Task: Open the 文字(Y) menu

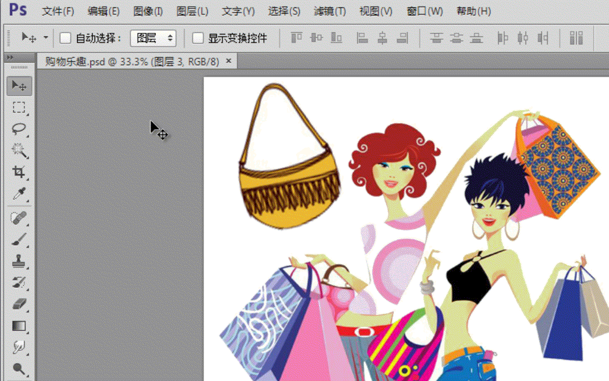Action: tap(238, 11)
